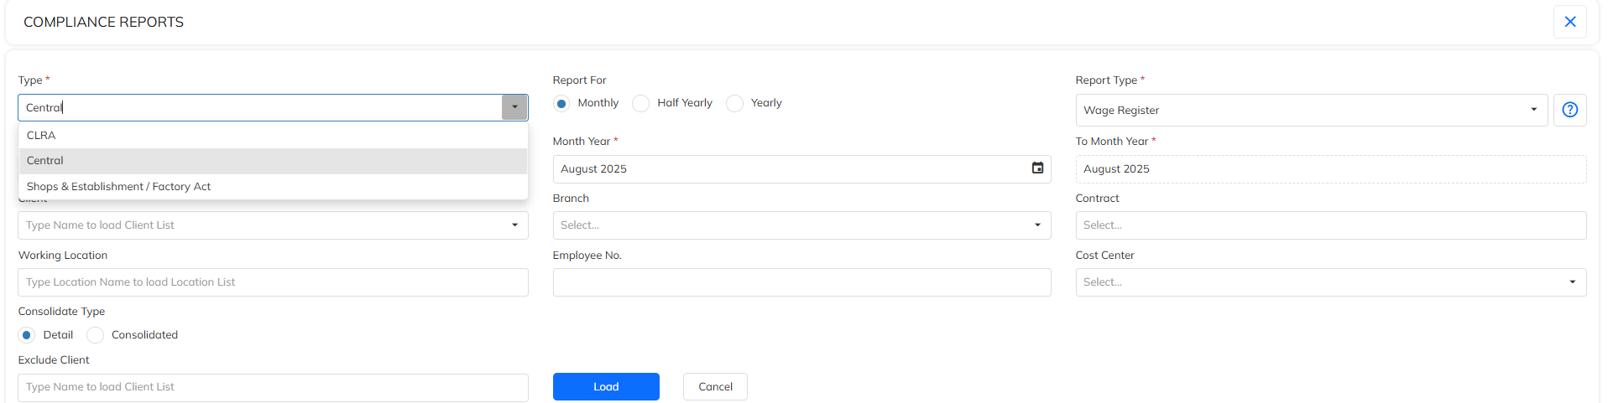Select the Half Yearly radio option
The width and height of the screenshot is (1608, 403).
(x=641, y=103)
